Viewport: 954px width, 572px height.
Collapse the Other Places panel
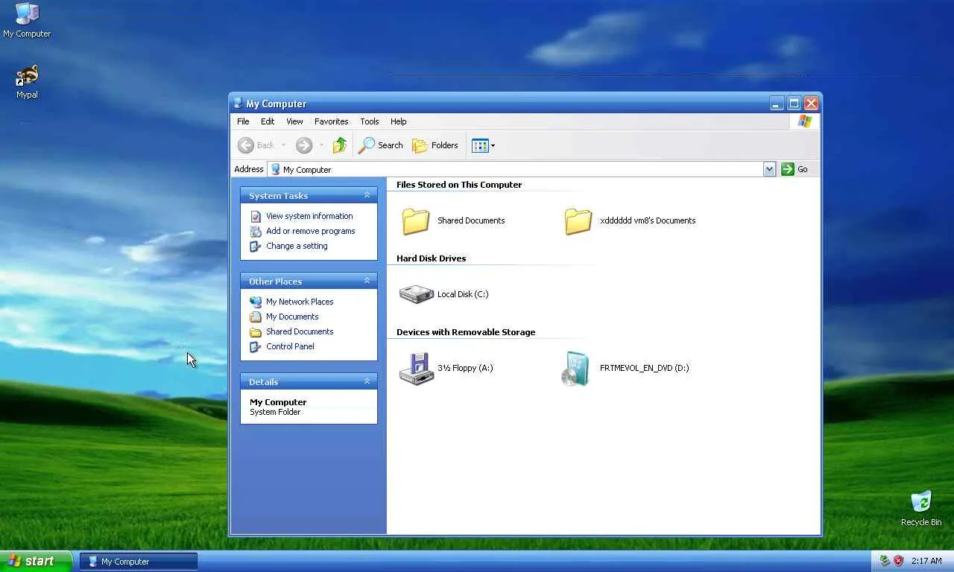[x=367, y=281]
